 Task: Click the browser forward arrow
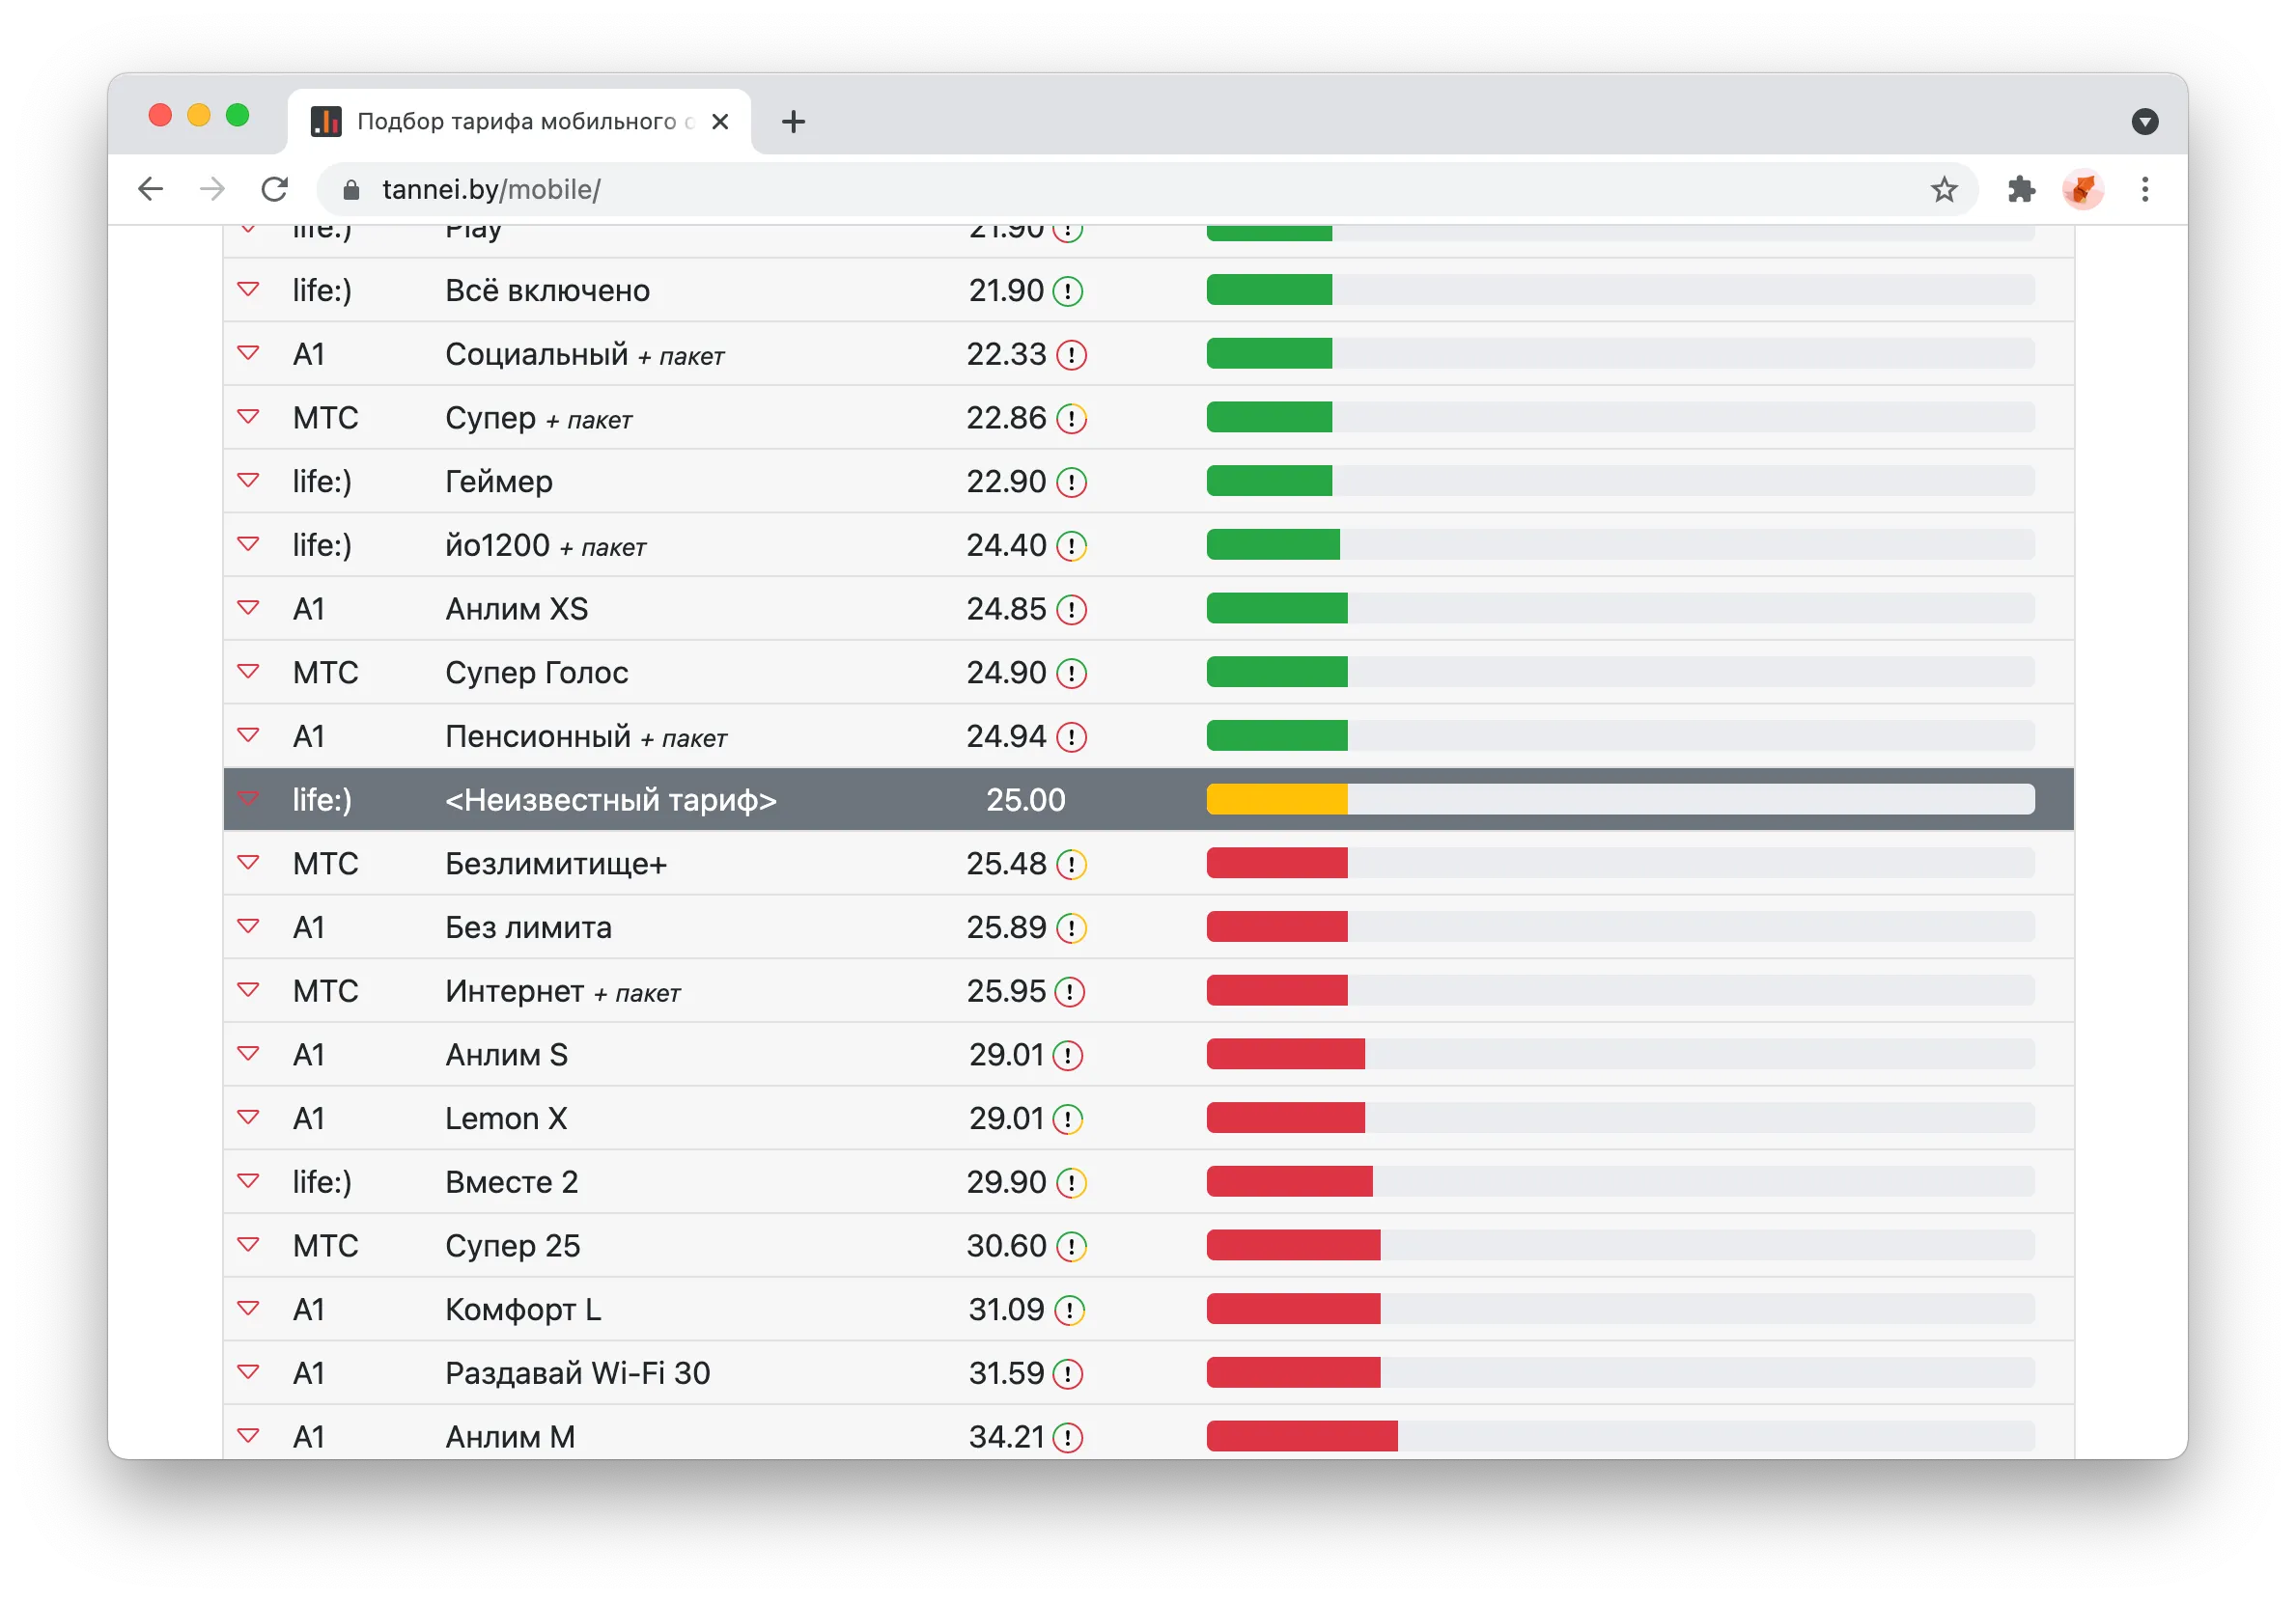212,189
